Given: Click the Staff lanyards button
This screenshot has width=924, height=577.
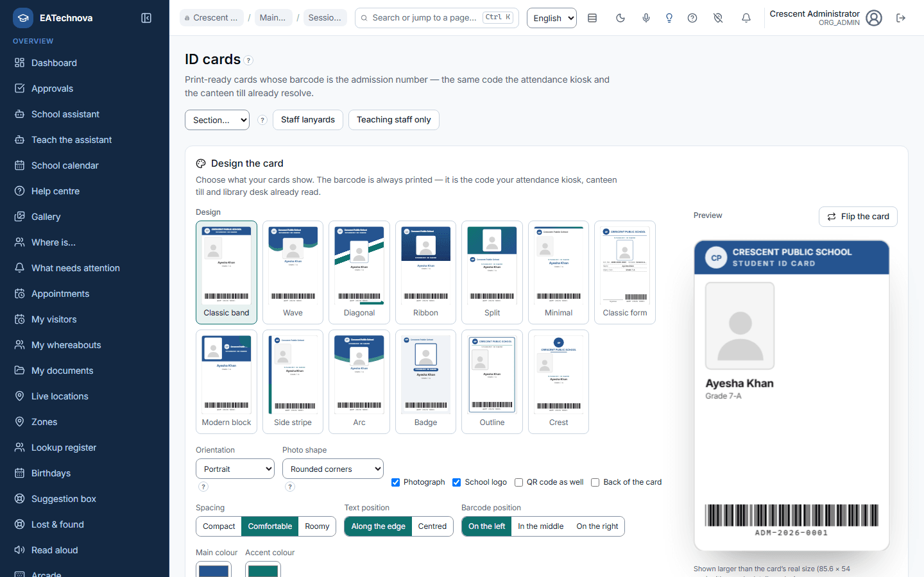Looking at the screenshot, I should 308,120.
